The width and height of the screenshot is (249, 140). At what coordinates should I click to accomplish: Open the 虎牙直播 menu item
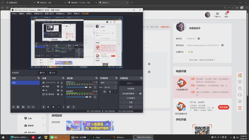point(85,14)
